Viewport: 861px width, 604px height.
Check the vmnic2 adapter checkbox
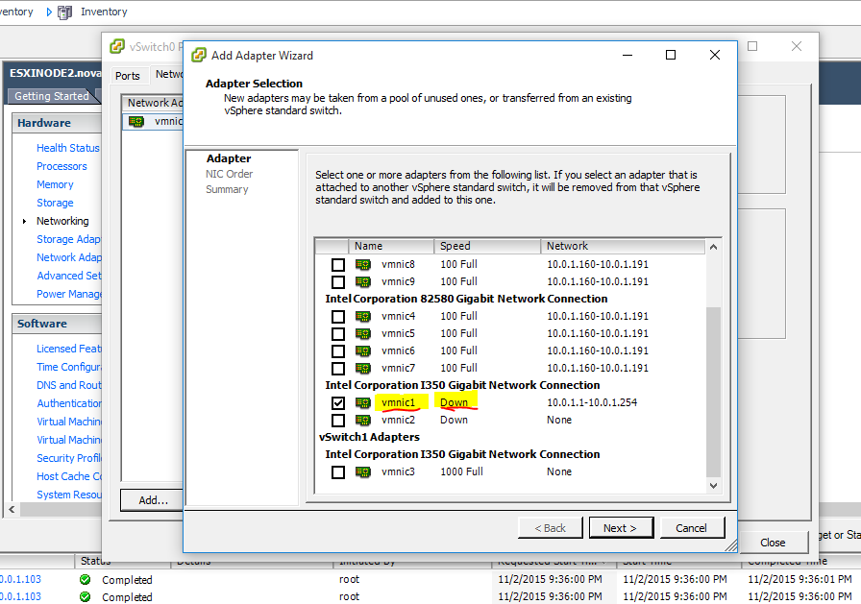click(x=338, y=421)
